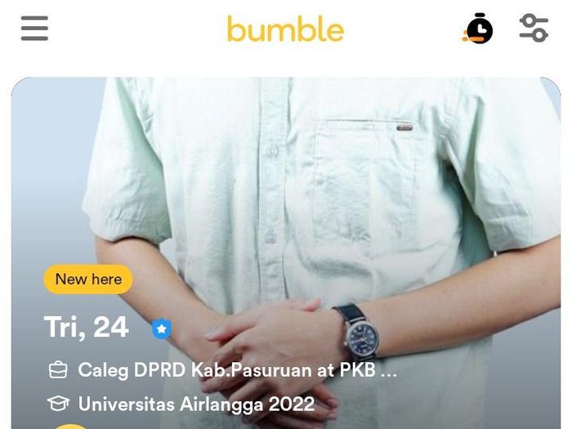Open the hamburger menu
Screen dimensions: 572x429
click(34, 29)
